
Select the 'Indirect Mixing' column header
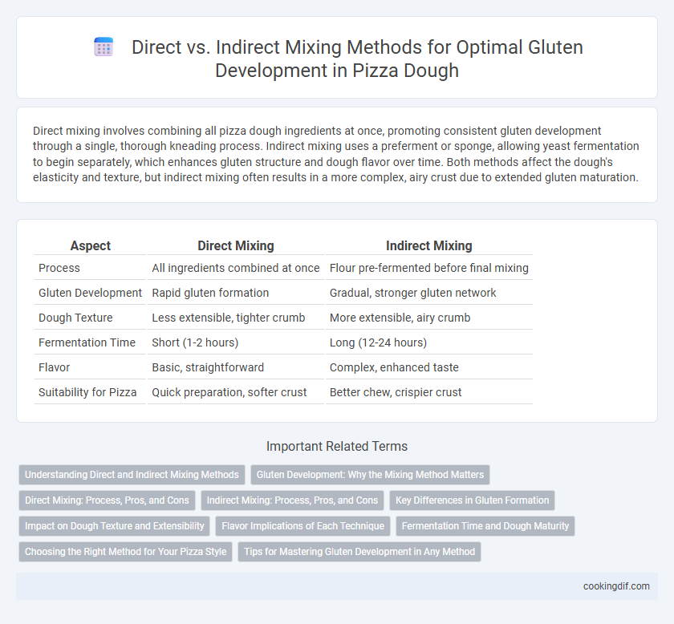[x=429, y=245]
